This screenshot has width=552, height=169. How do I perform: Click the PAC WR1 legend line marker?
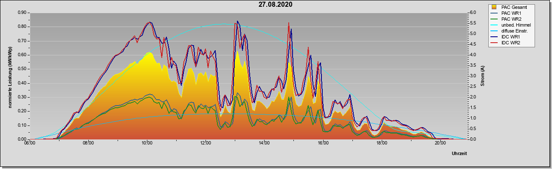tap(494, 13)
